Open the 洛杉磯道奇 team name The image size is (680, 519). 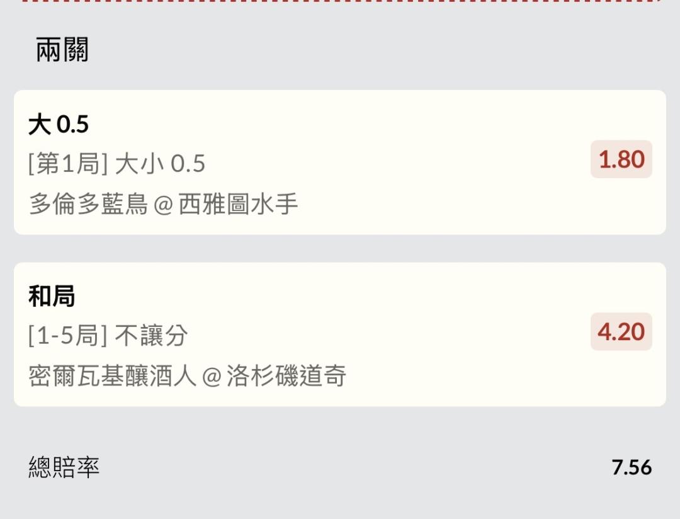coord(286,376)
